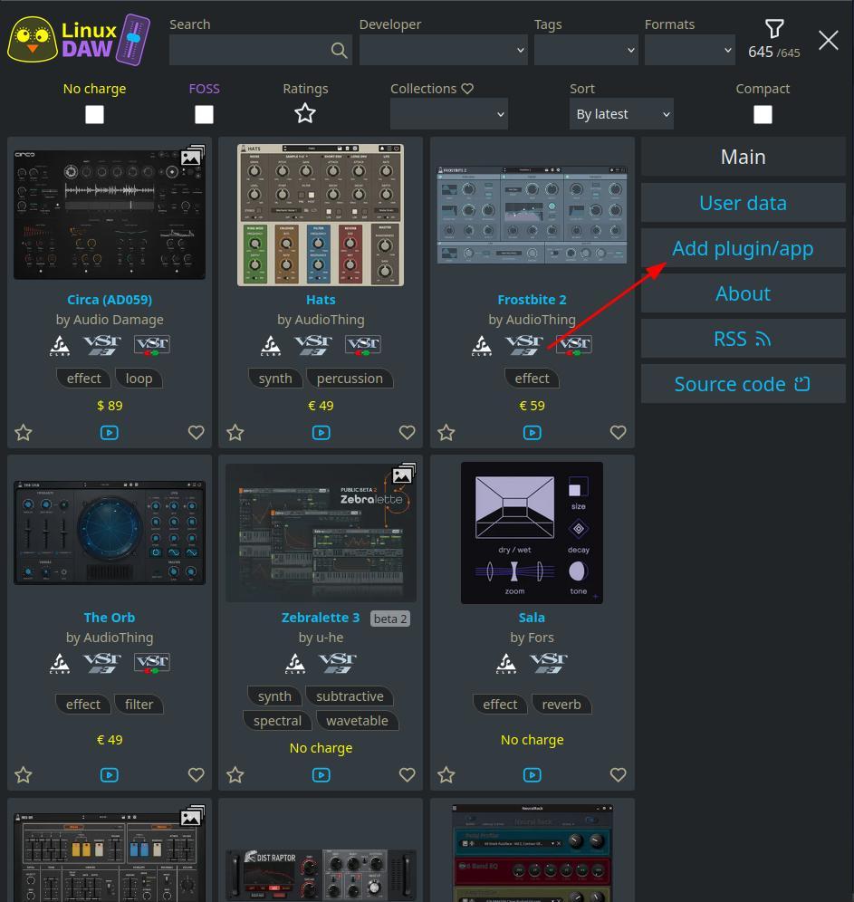Play video for Sala

[532, 775]
